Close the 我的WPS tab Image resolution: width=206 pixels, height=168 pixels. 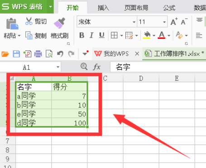pos(137,53)
